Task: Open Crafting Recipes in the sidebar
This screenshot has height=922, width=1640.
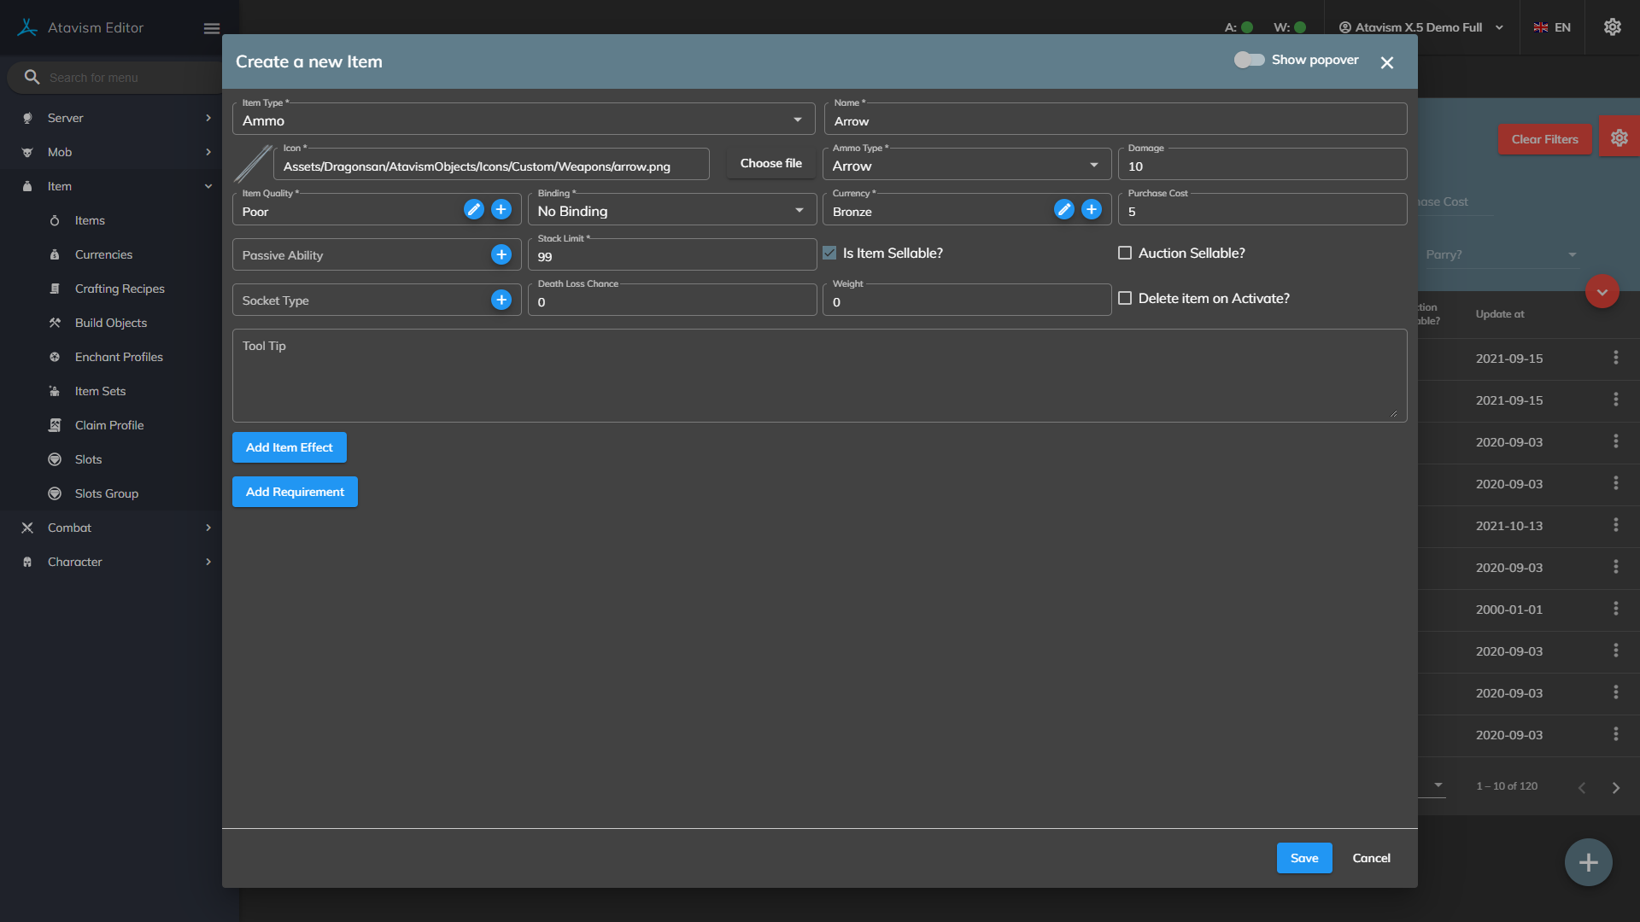Action: click(120, 289)
